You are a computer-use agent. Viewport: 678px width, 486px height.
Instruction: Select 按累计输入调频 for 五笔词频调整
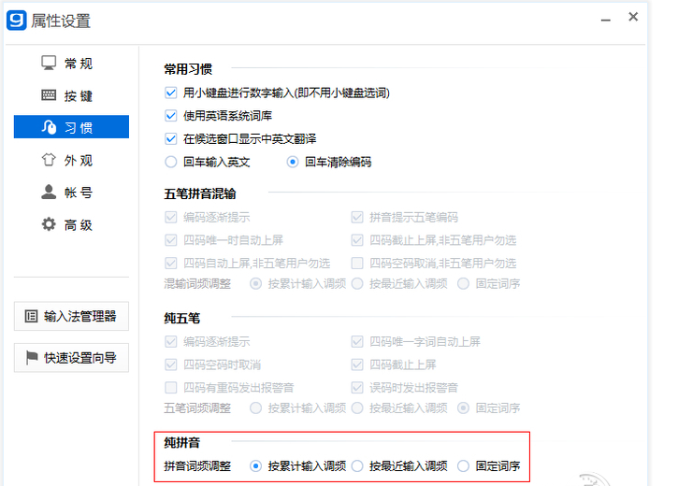coord(256,408)
